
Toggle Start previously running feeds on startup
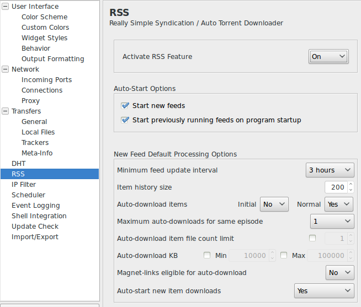(125, 120)
